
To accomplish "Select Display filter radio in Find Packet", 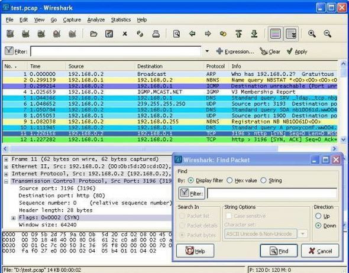I will pos(190,180).
